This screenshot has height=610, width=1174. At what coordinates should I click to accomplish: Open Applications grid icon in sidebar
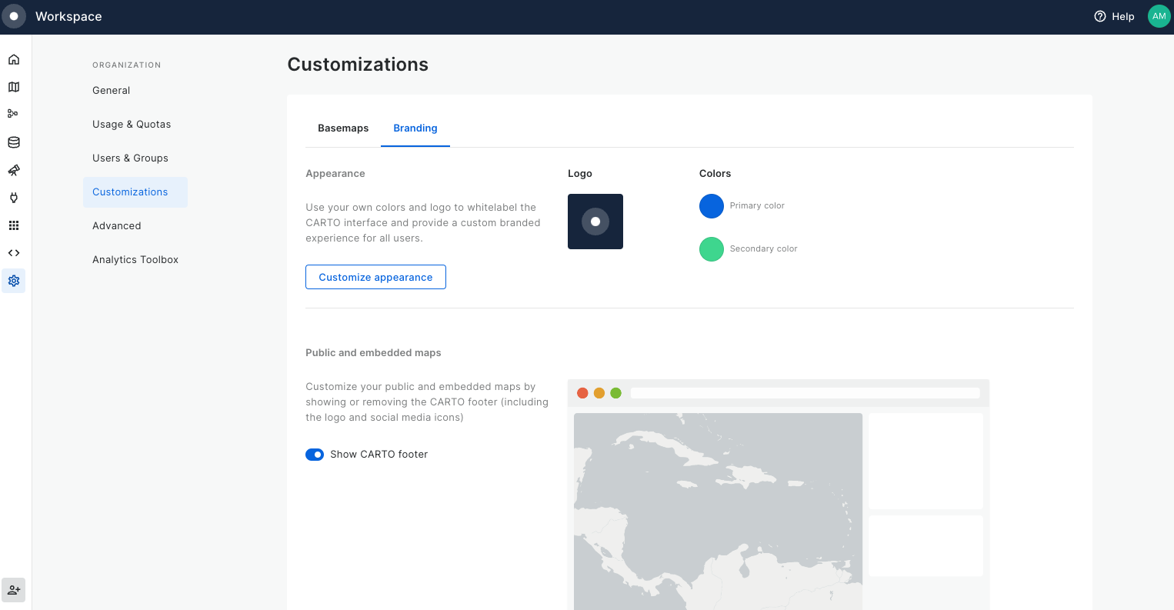[x=14, y=225]
